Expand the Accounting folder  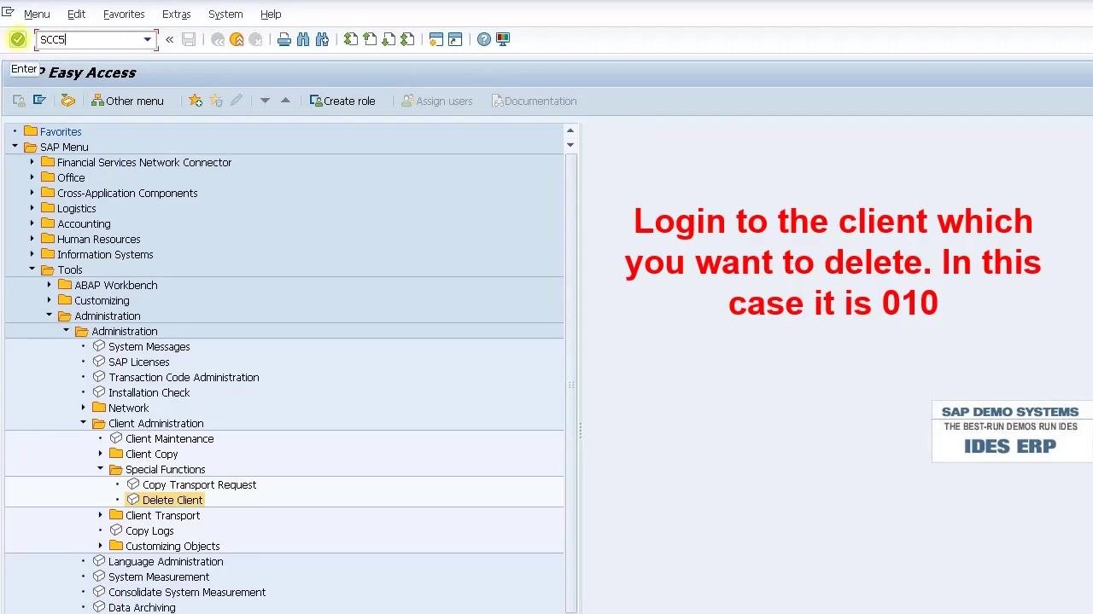click(x=32, y=223)
